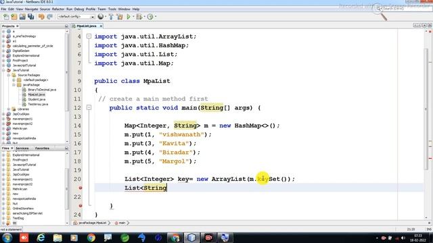Viewport: 433px width, 243px height.
Task: Open the Tools menu
Action: [x=112, y=9]
